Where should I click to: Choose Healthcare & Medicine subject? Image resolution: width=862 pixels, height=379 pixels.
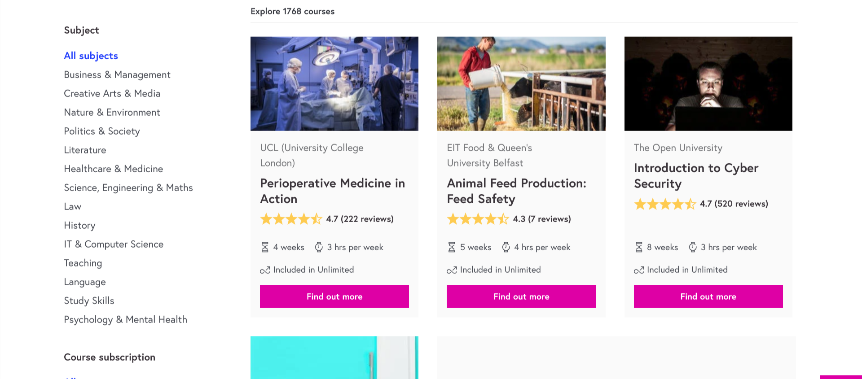pyautogui.click(x=113, y=169)
